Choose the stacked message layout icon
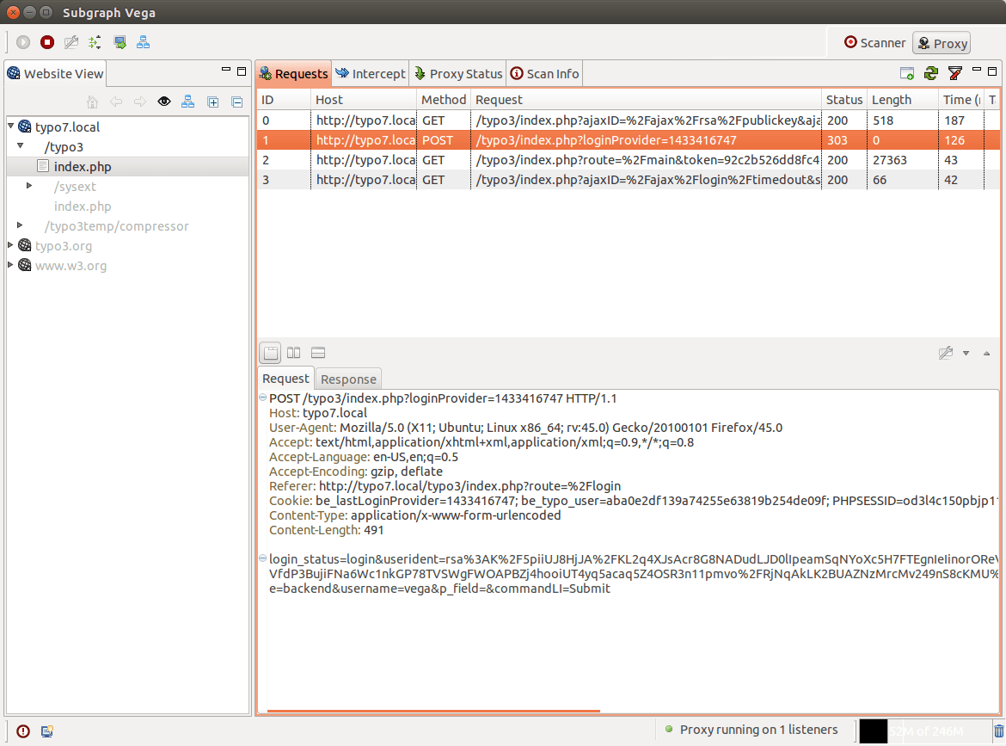The height and width of the screenshot is (746, 1006). click(x=318, y=353)
